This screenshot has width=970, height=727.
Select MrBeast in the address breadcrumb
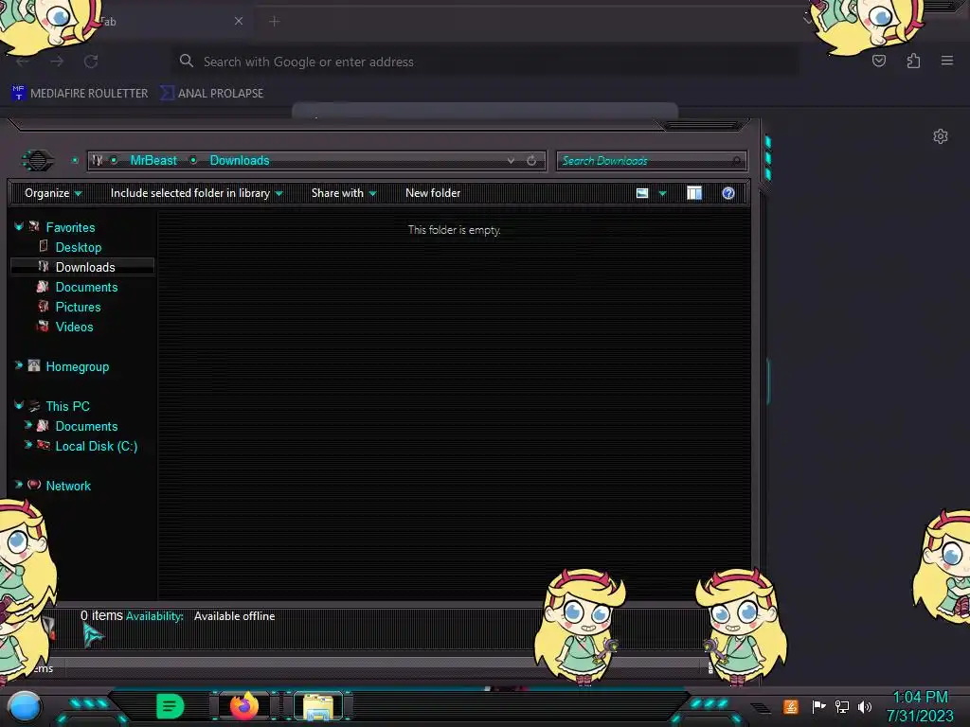153,160
